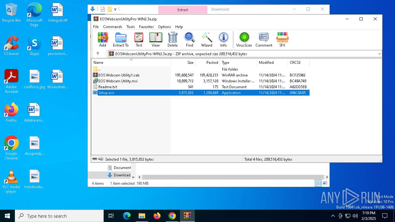Select Downloads in Explorer navigation pane

(119, 175)
